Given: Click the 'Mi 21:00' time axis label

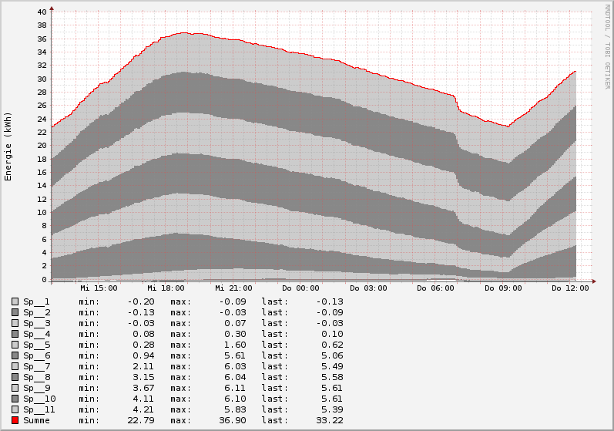Looking at the screenshot, I should pyautogui.click(x=233, y=288).
